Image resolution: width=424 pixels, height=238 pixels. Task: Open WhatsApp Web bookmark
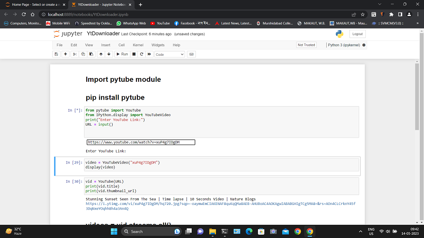click(131, 23)
